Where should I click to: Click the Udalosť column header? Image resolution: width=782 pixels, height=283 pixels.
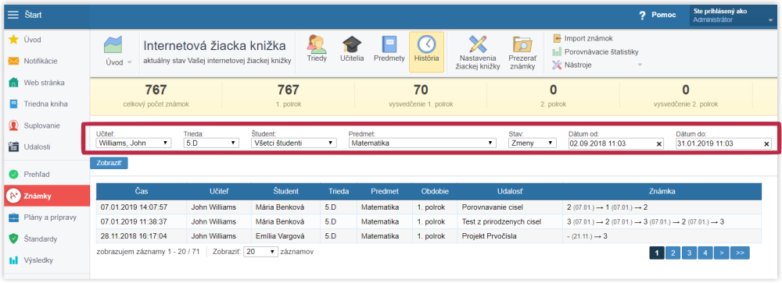(x=510, y=191)
